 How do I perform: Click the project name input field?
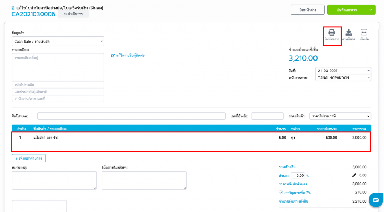click(x=131, y=116)
